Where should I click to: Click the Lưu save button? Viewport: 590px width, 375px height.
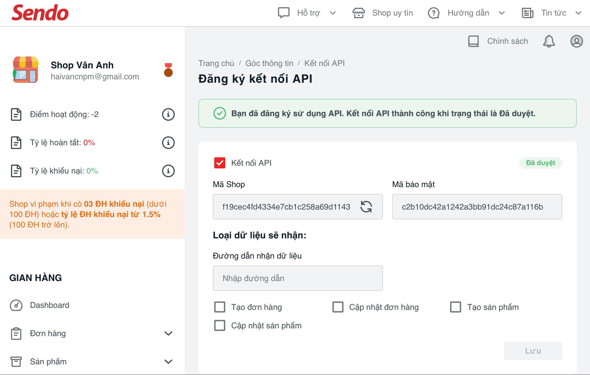(x=533, y=351)
